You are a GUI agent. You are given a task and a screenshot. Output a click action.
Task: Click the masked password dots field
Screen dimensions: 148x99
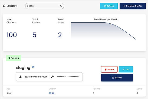coord(68,77)
